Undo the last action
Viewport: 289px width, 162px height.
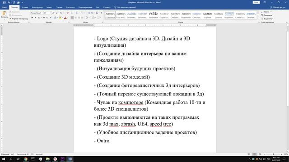click(9, 2)
